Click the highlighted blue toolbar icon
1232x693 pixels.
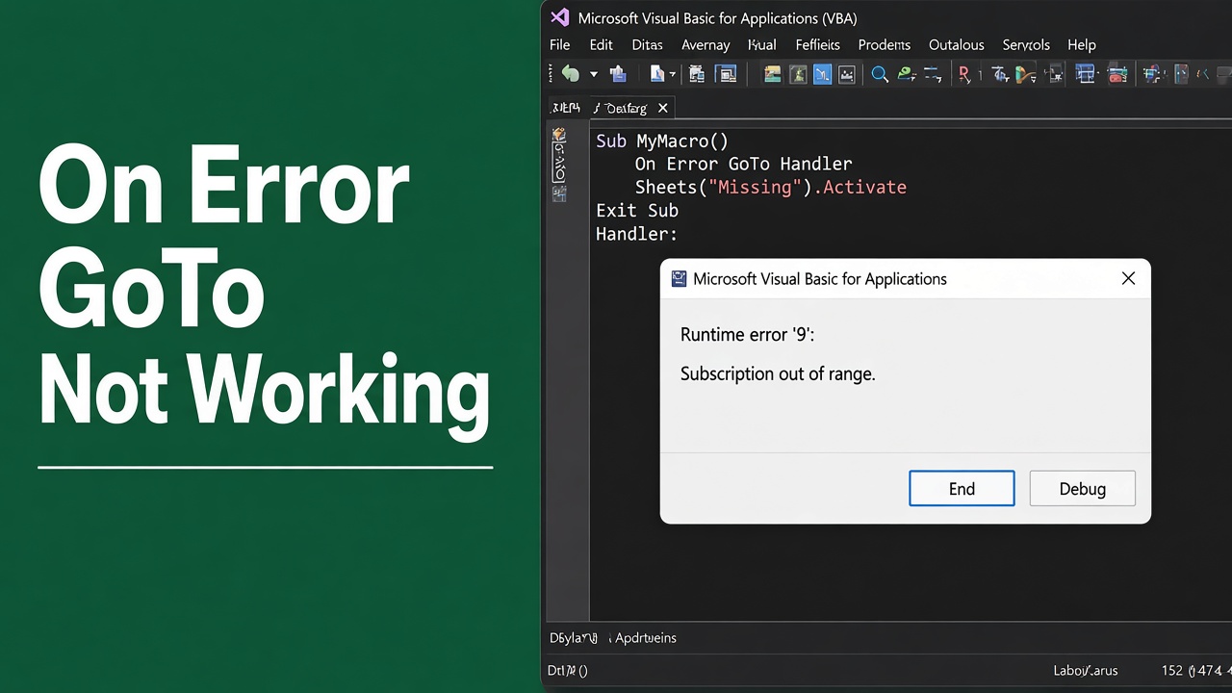click(x=822, y=74)
